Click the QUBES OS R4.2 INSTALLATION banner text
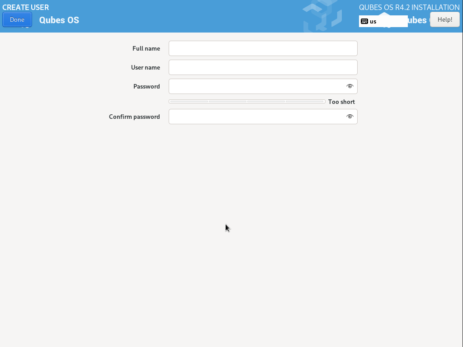This screenshot has height=347, width=463. 408,7
